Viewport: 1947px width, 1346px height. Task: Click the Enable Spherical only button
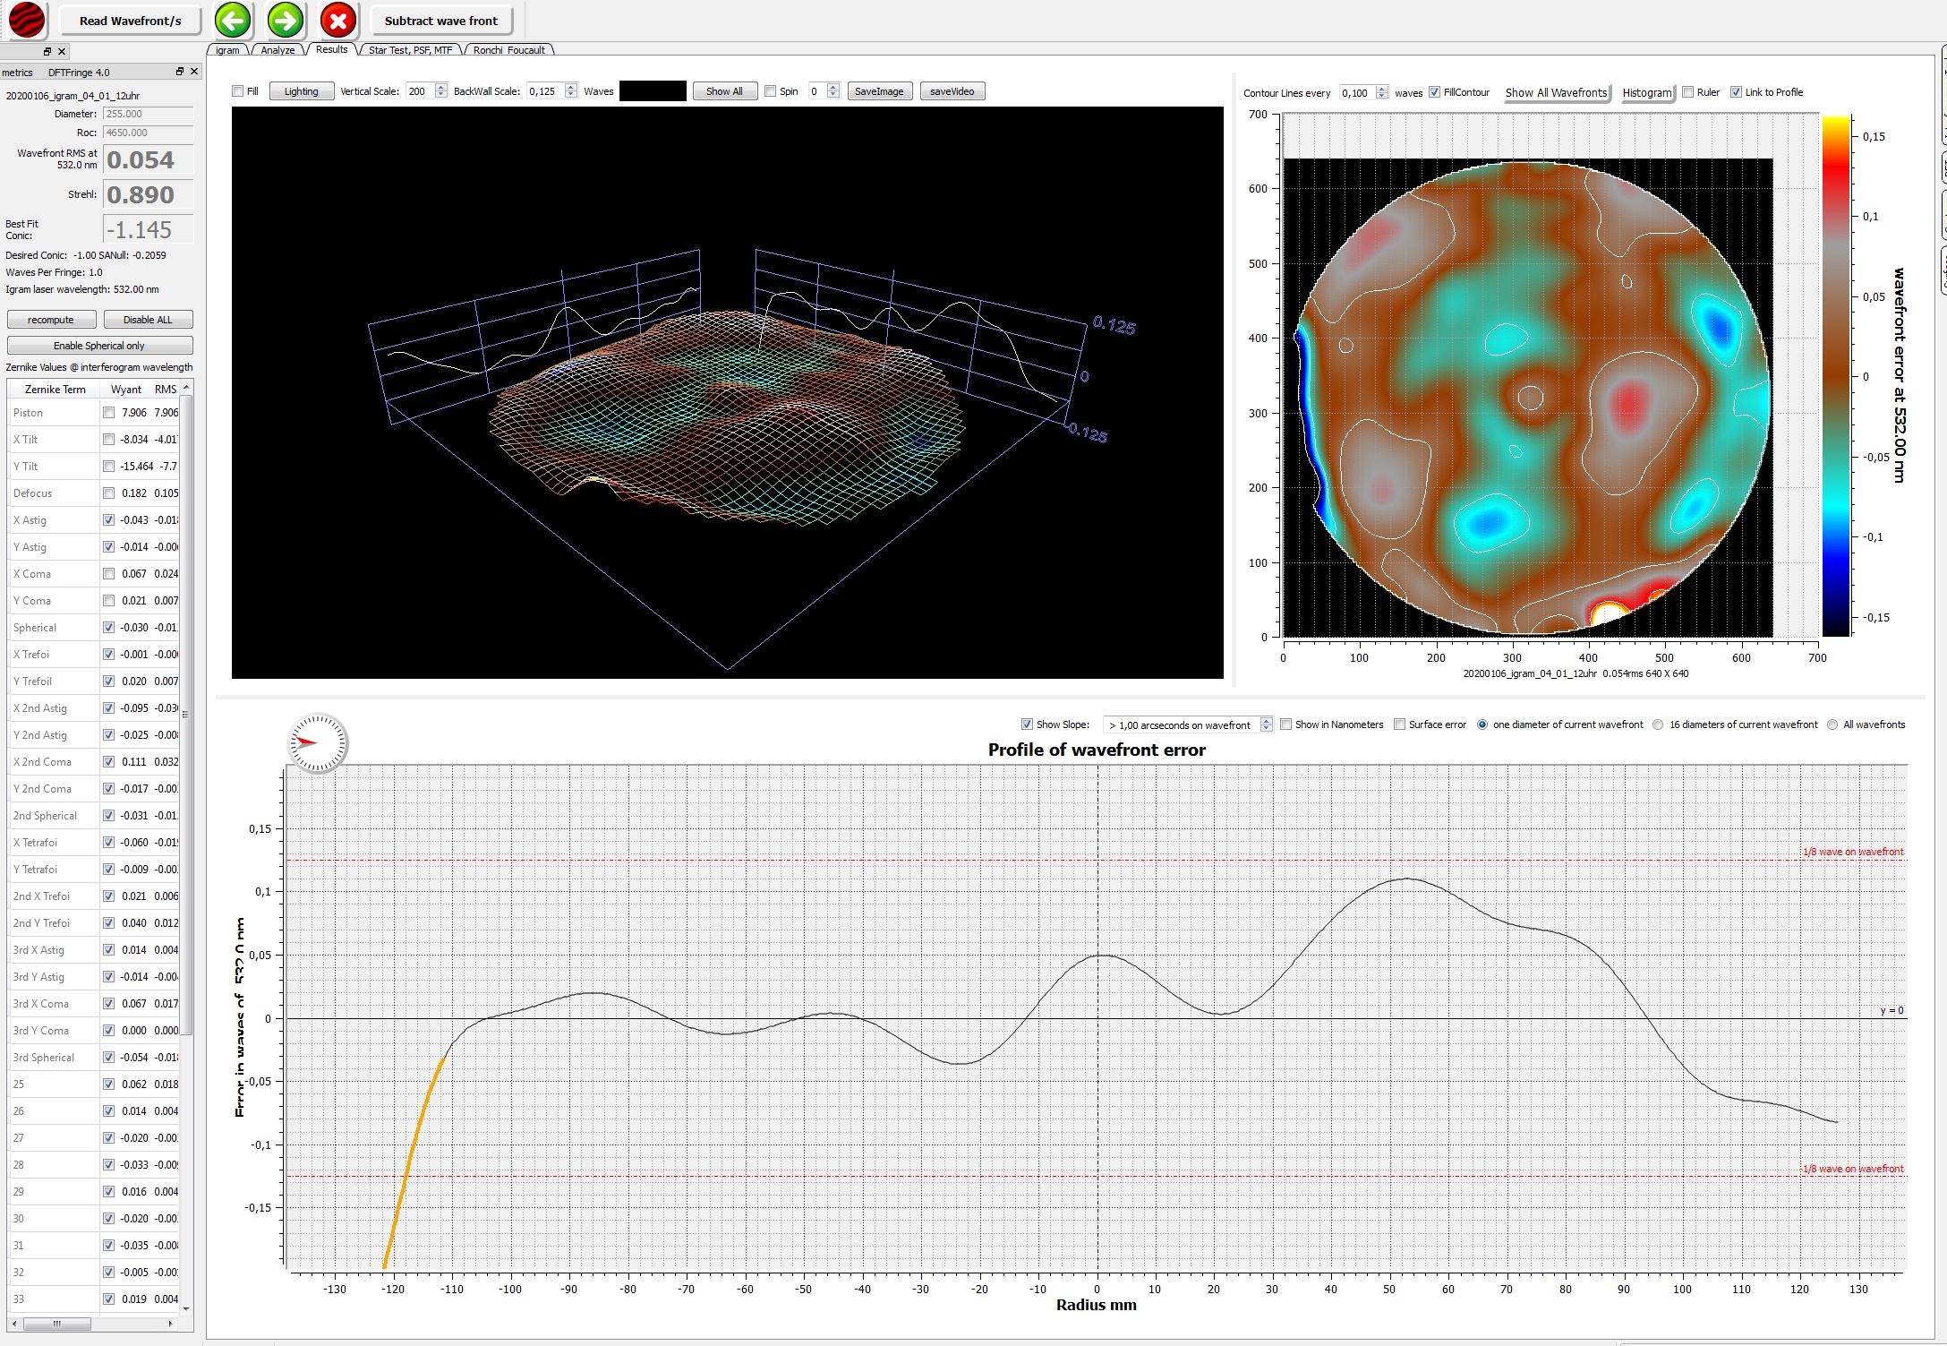(x=99, y=346)
